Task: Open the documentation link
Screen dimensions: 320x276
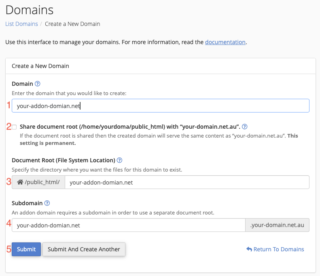Action: pos(225,42)
